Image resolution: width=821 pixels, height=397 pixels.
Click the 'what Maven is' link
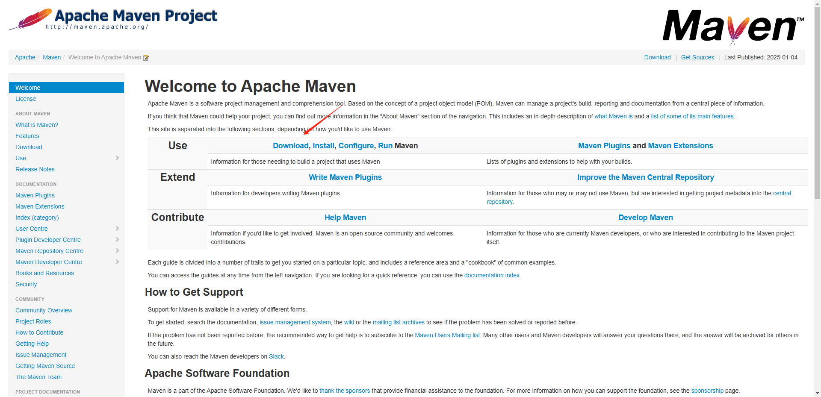tap(613, 116)
